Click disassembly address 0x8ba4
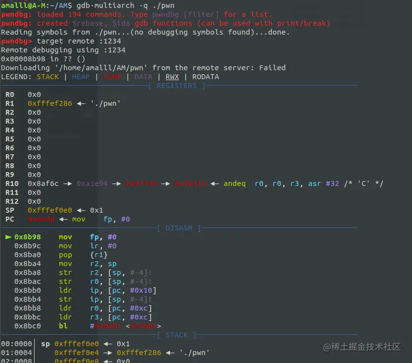The width and height of the screenshot is (412, 363). [x=28, y=264]
